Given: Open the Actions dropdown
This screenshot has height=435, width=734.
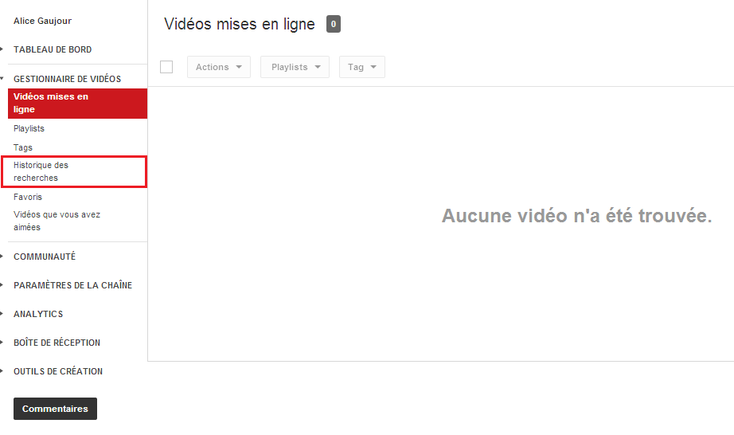Looking at the screenshot, I should coord(219,67).
